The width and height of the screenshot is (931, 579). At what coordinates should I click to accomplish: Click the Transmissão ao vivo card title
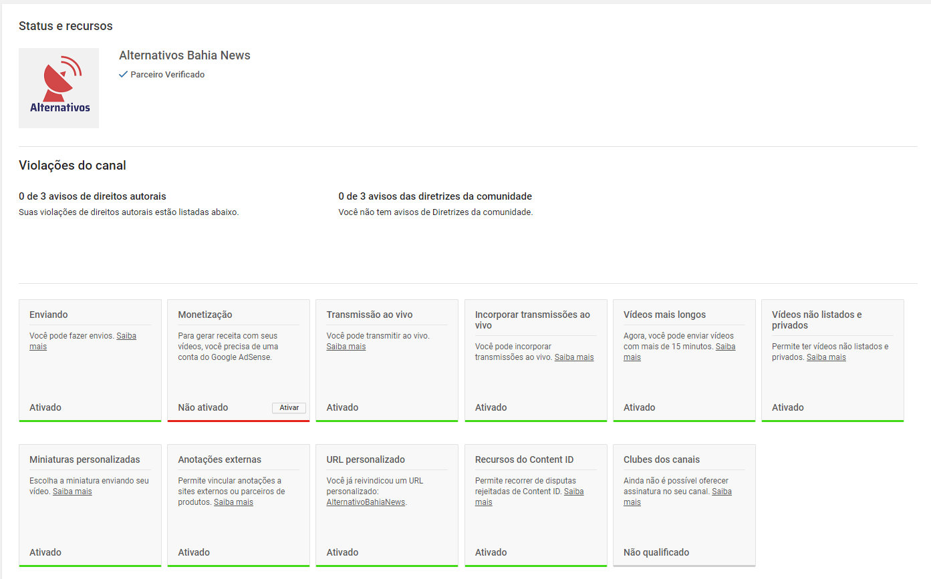click(x=370, y=315)
